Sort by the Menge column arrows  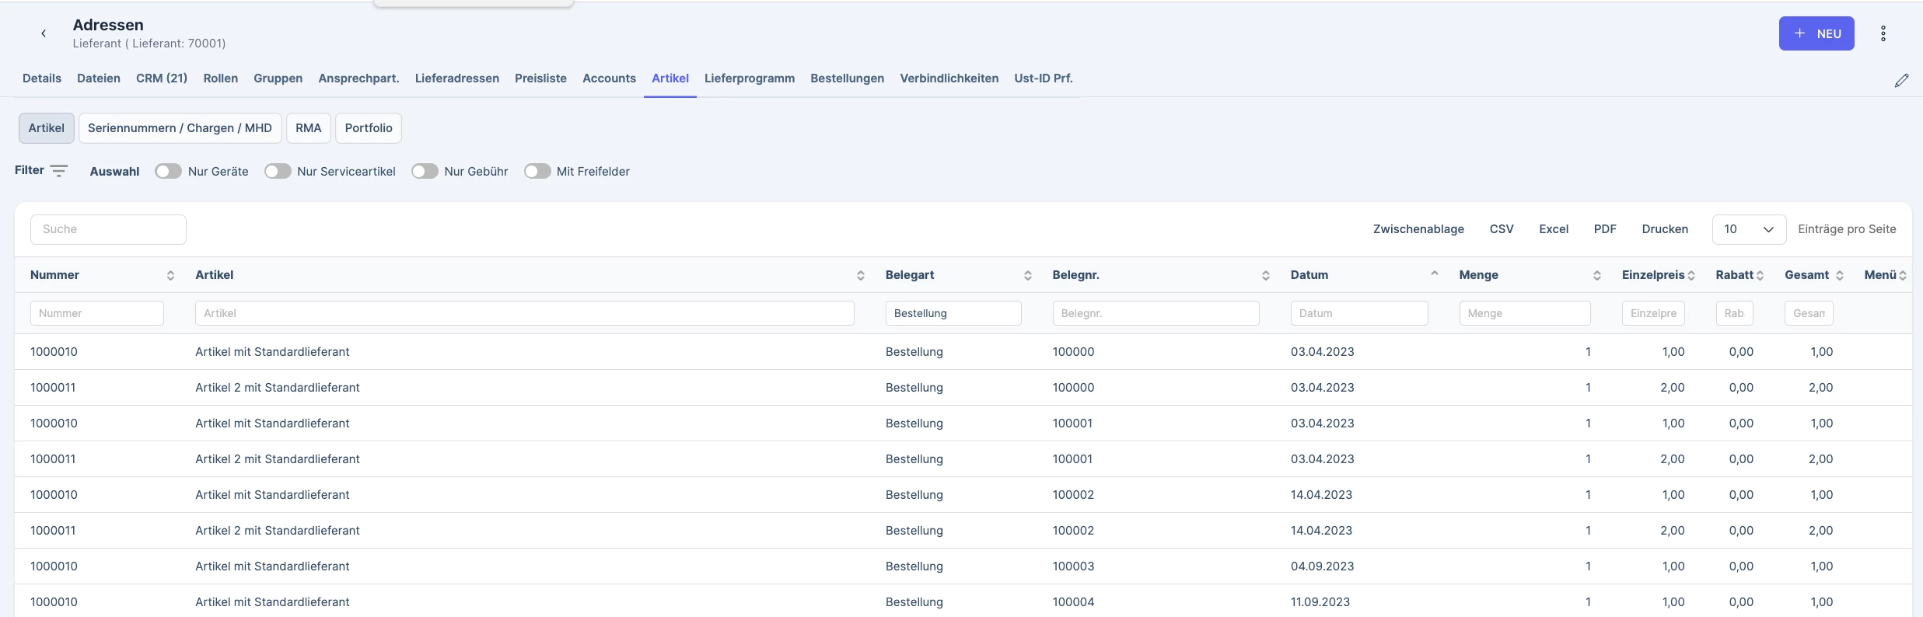[1596, 275]
